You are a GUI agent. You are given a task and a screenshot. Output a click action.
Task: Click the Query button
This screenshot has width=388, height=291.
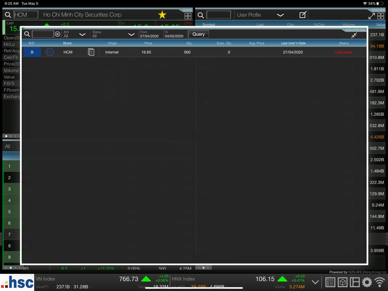[x=198, y=34]
